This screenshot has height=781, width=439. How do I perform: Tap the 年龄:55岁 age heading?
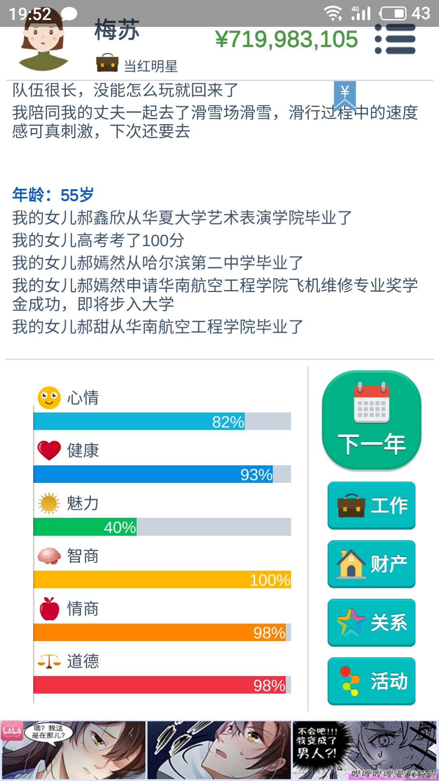pos(53,195)
